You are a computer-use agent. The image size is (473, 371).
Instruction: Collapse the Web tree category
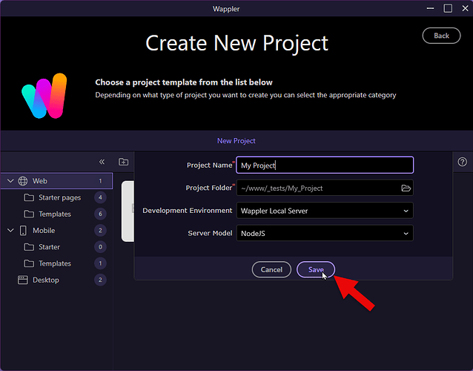(x=10, y=181)
